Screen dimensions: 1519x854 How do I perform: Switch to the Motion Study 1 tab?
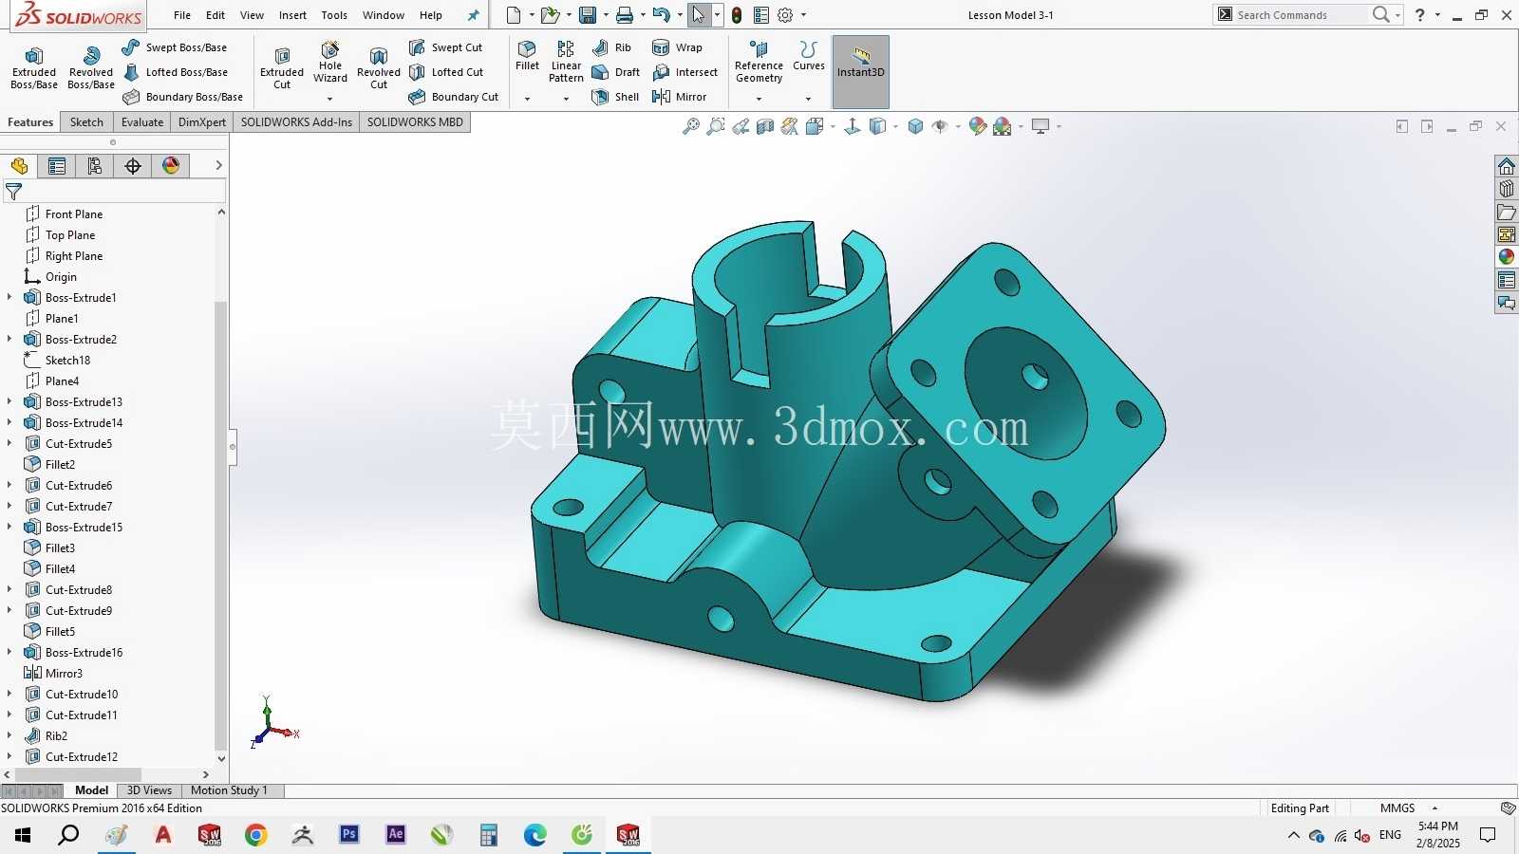pyautogui.click(x=229, y=790)
